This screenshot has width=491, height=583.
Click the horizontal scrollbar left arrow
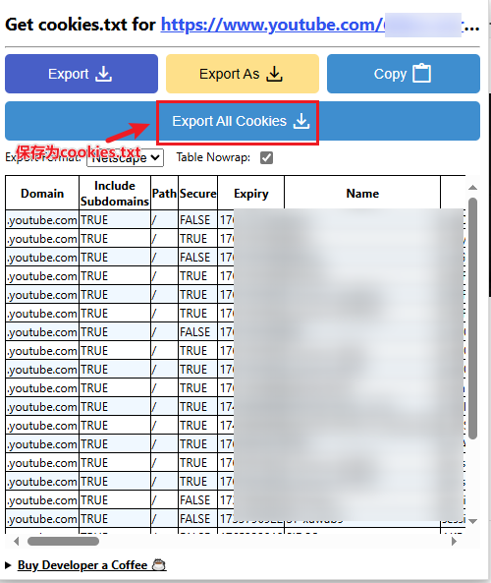click(x=16, y=541)
